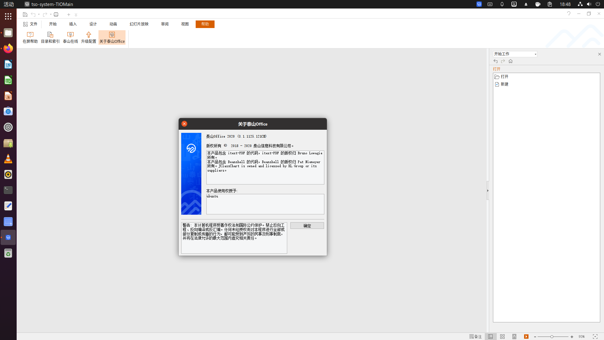Click the 确定 button in About dialog
The height and width of the screenshot is (340, 604).
[x=307, y=226]
